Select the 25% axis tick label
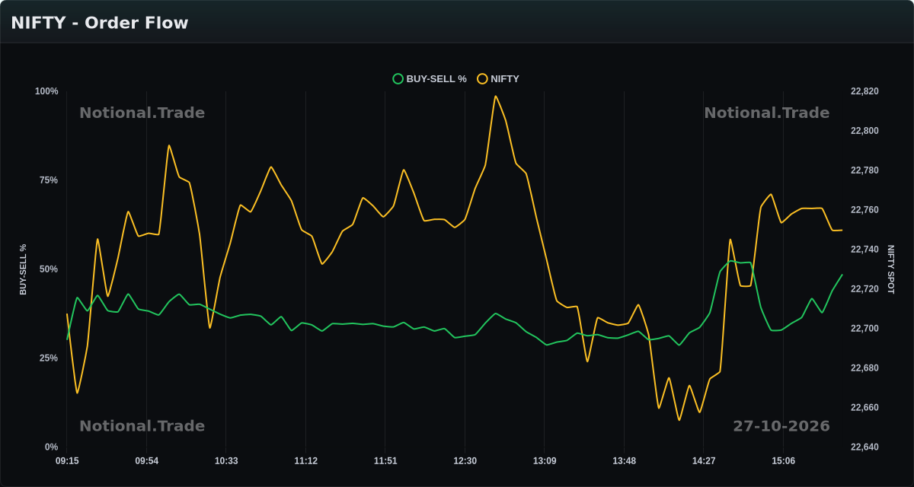This screenshot has height=487, width=914. click(49, 358)
